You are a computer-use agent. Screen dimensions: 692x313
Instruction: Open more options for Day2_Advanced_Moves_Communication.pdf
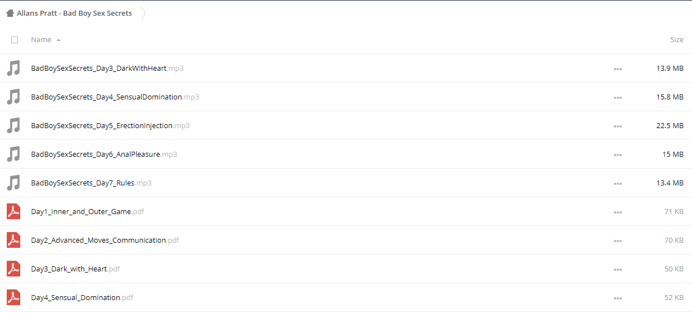pyautogui.click(x=618, y=241)
